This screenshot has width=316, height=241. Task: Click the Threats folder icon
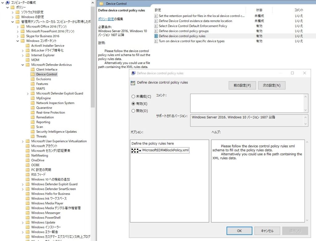(x=33, y=136)
